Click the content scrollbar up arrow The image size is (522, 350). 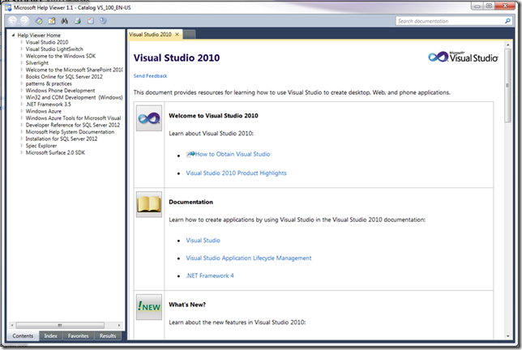pyautogui.click(x=507, y=45)
